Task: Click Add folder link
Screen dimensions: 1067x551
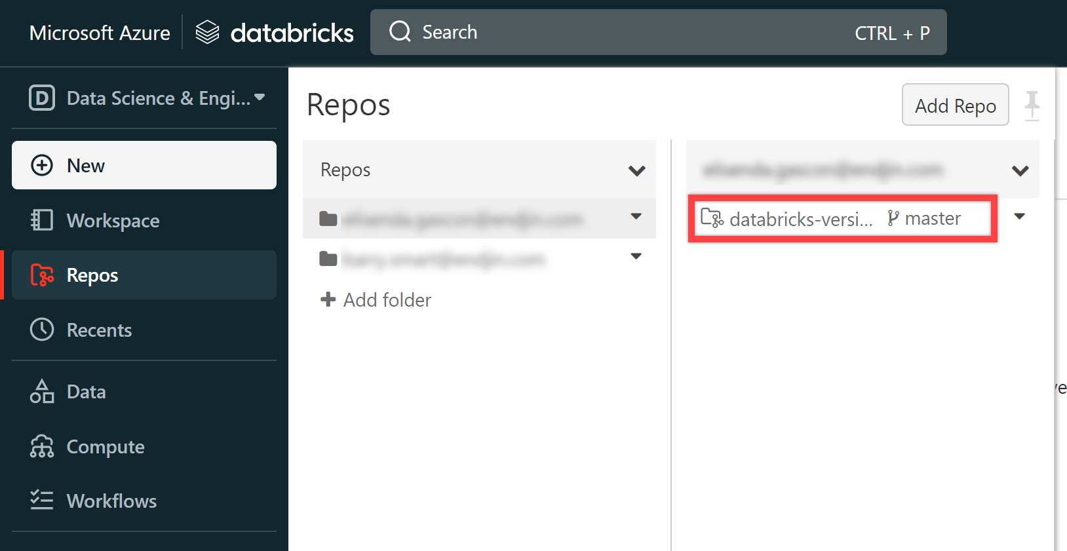Action: (376, 300)
